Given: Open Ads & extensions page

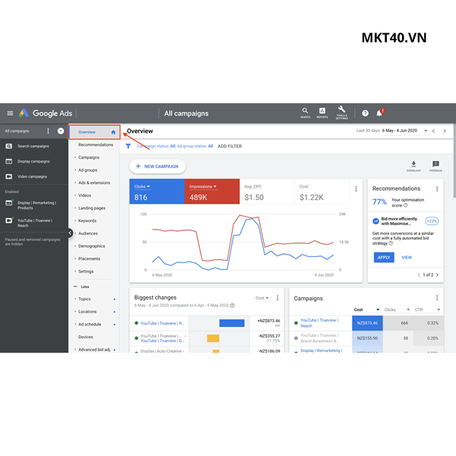Looking at the screenshot, I should pyautogui.click(x=94, y=182).
